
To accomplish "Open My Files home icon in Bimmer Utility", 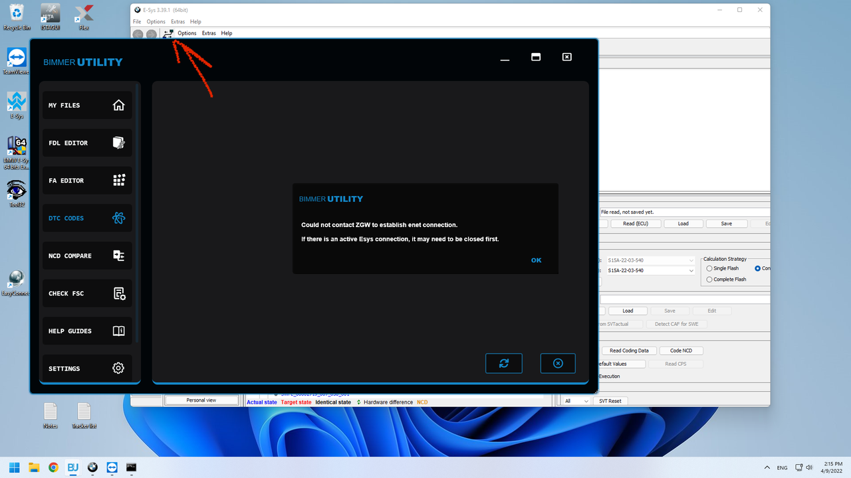I will (118, 105).
